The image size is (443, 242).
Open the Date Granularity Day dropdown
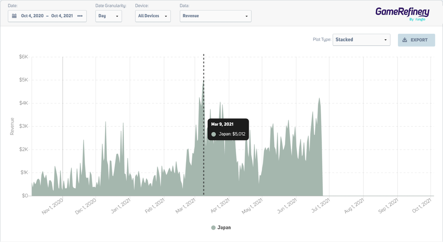tap(109, 16)
